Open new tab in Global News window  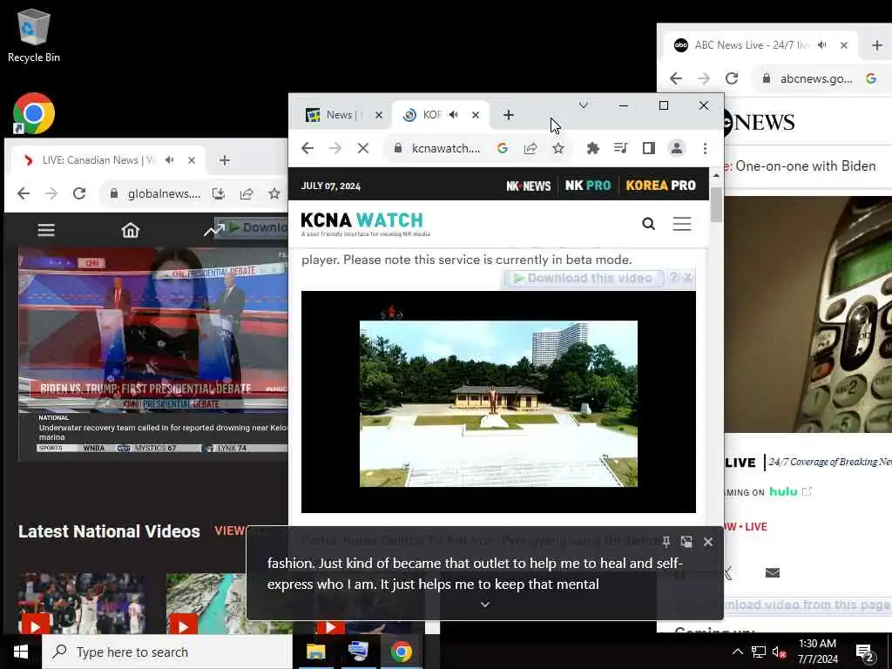coord(225,160)
